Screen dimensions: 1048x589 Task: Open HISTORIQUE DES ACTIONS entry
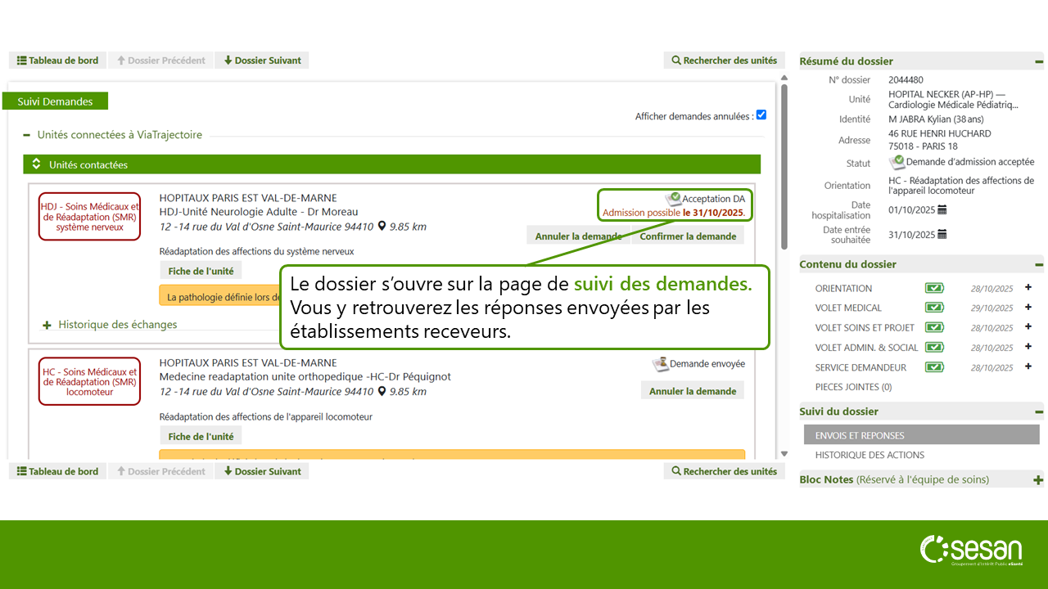870,455
